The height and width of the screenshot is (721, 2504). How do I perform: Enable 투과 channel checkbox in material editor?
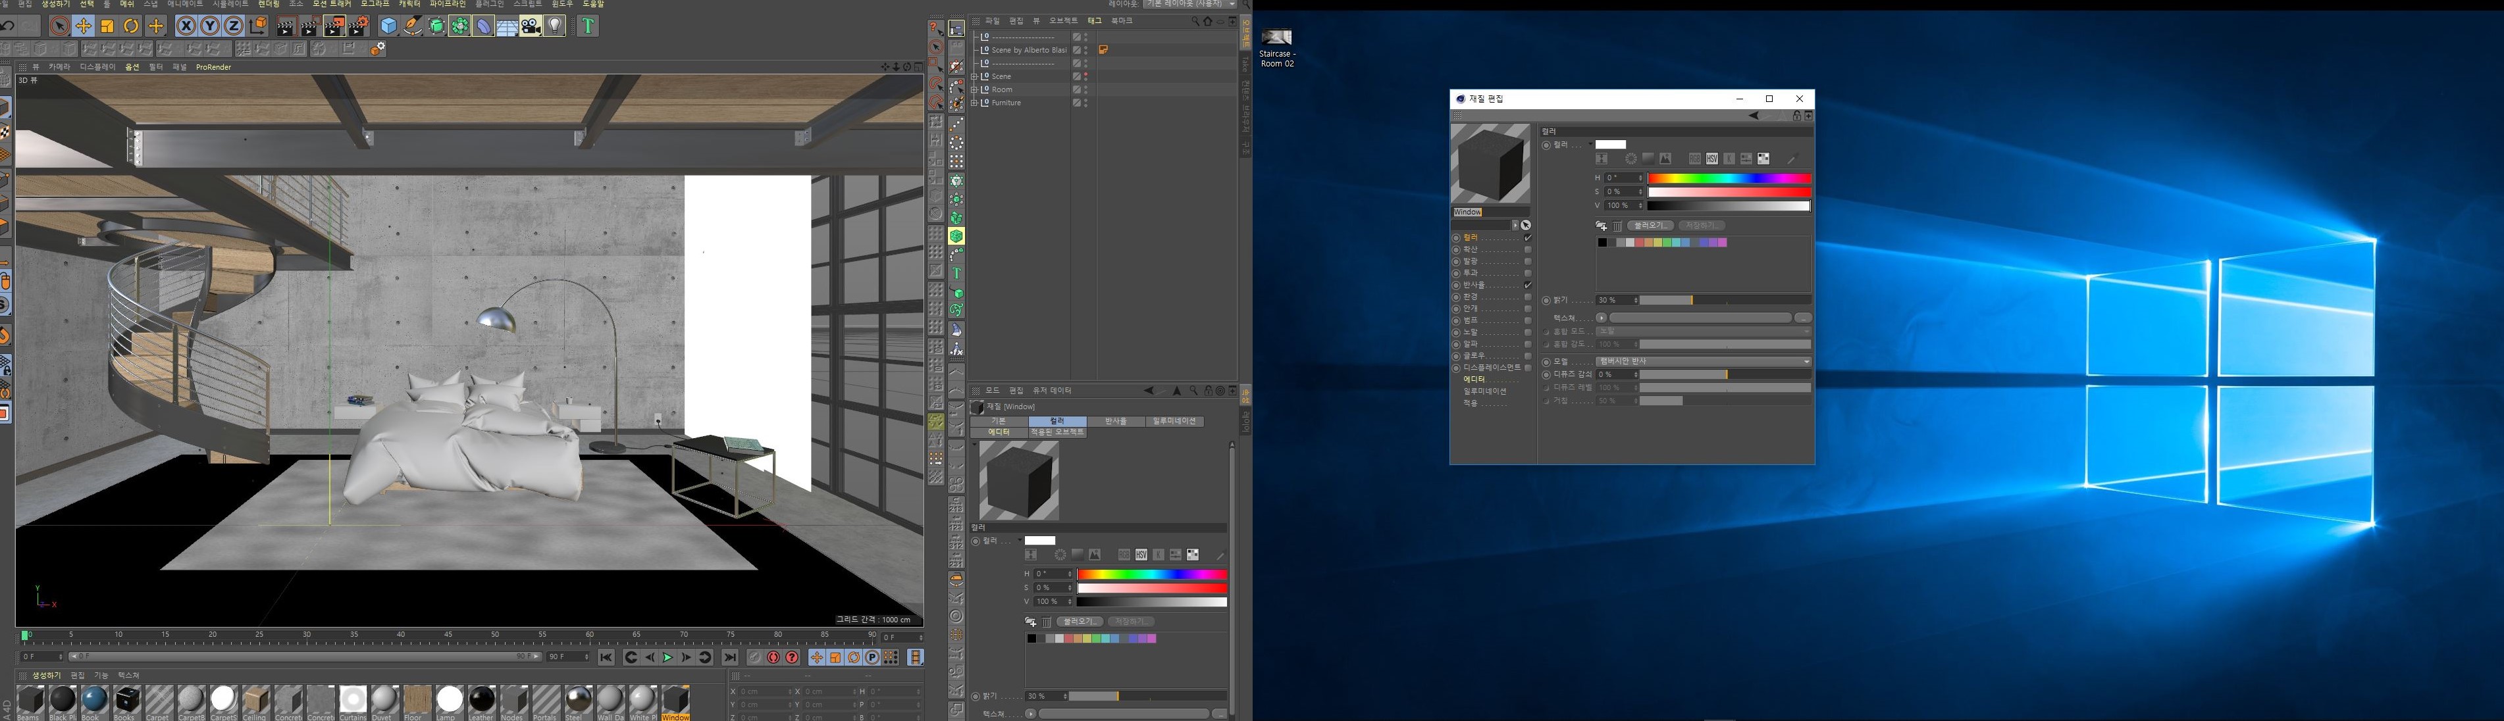point(1528,273)
